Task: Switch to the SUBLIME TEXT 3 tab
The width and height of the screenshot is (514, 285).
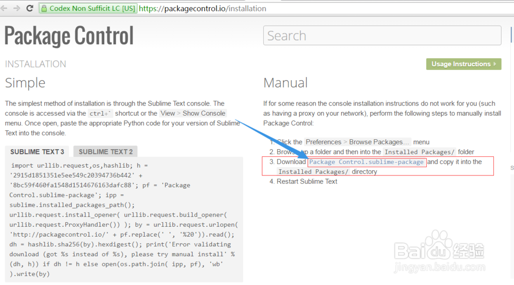Action: (x=37, y=152)
